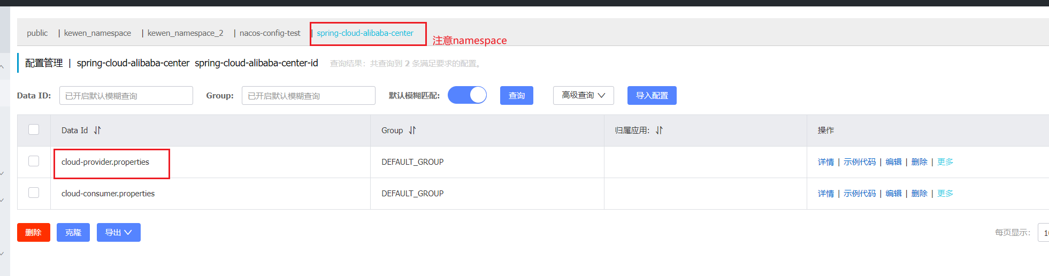Check the cloud-consumer.properties row checkbox

34,193
